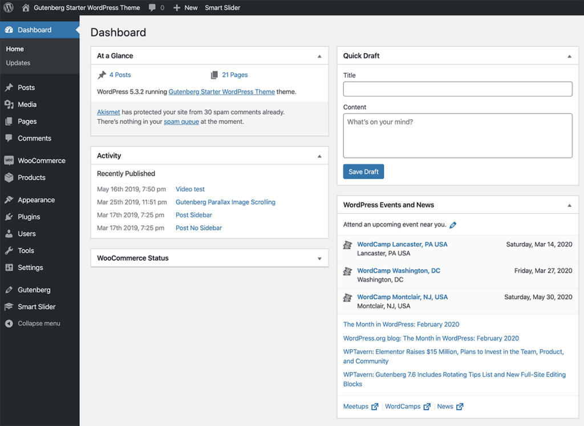Click the pencil icon to edit event location
The height and width of the screenshot is (426, 584).
click(453, 225)
